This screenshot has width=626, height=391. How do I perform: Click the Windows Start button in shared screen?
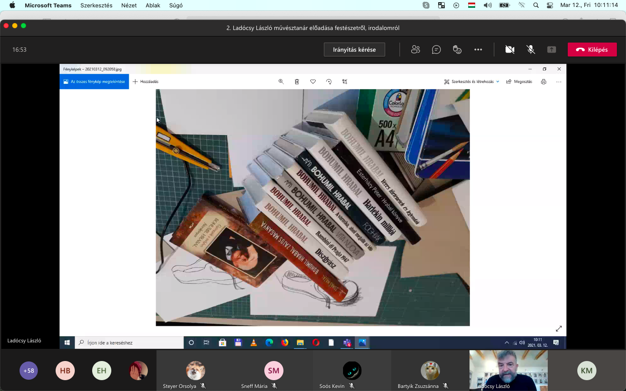pos(67,343)
